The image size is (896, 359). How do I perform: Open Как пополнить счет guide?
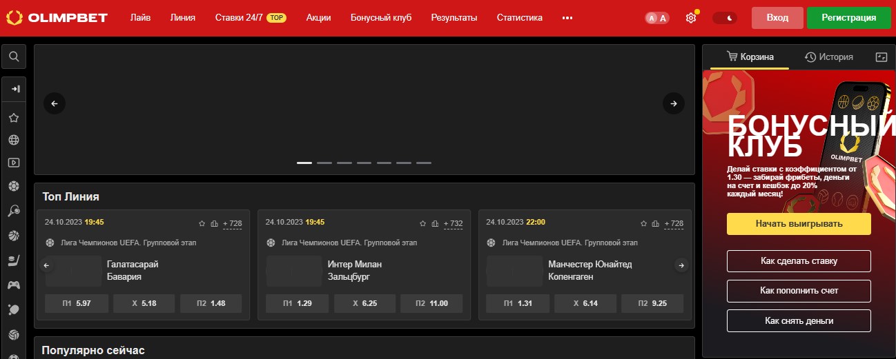(x=799, y=291)
